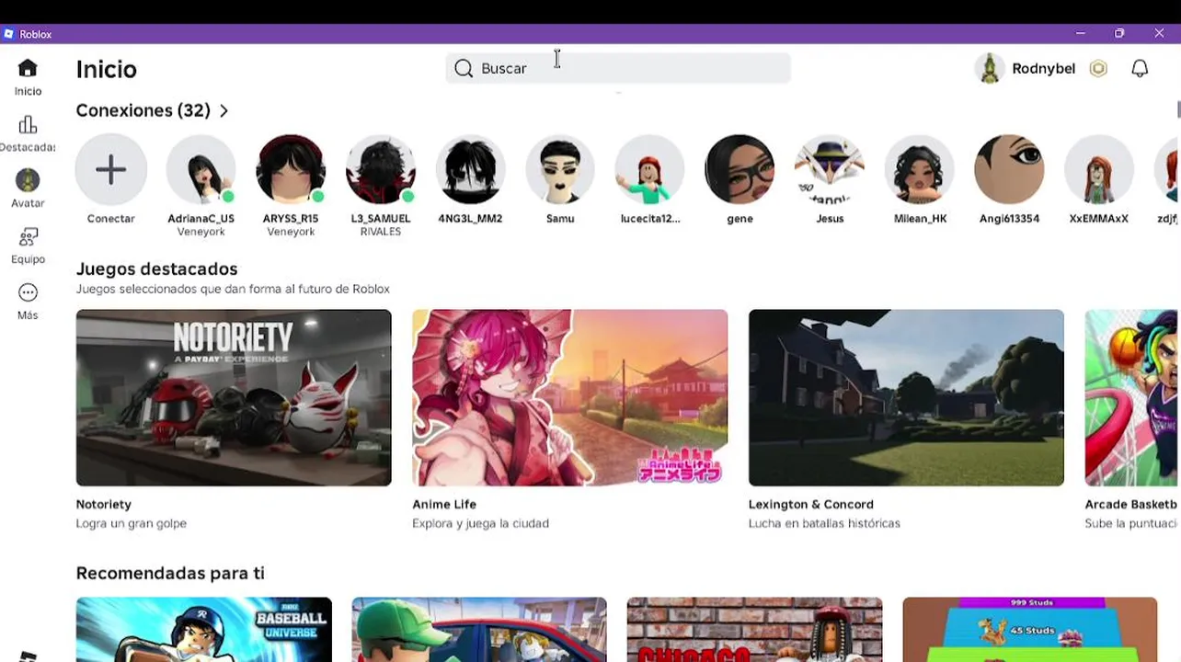The height and width of the screenshot is (662, 1181).
Task: Open L3_SAMUEL friend avatar
Action: pos(381,169)
